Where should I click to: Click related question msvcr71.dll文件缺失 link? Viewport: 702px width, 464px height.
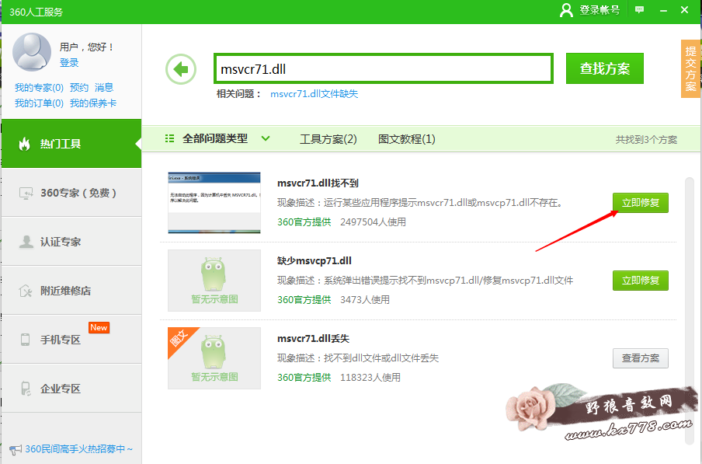tap(315, 94)
